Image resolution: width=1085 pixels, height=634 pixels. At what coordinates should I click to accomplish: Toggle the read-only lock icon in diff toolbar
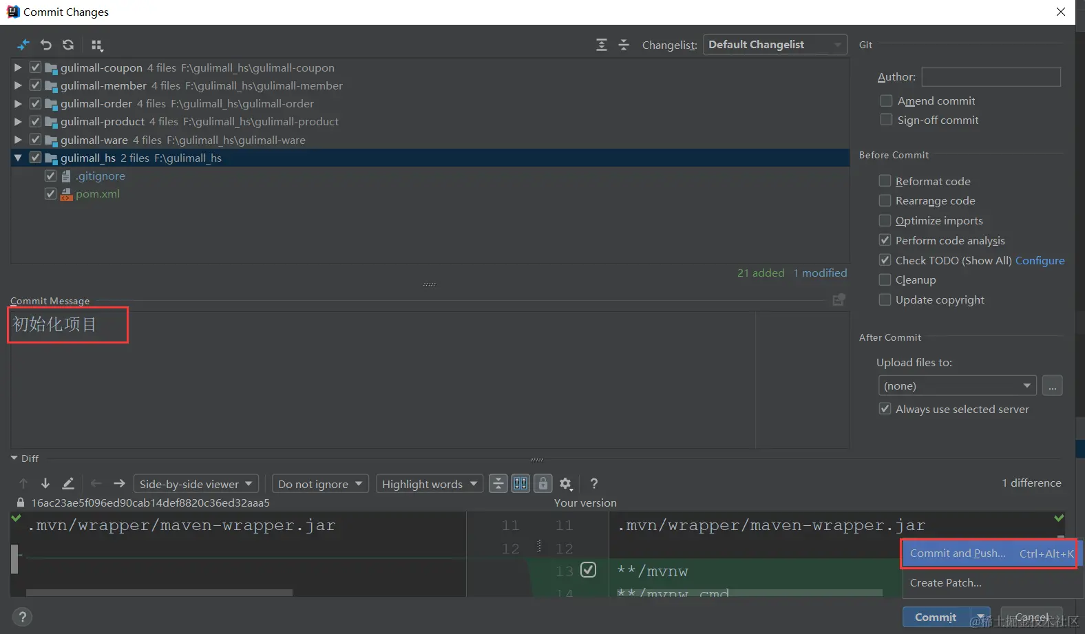pos(543,483)
